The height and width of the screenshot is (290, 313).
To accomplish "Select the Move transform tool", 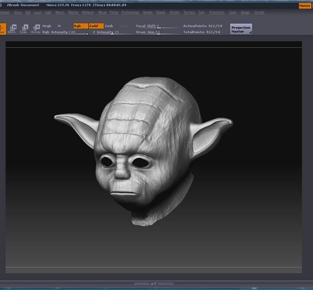I will tap(12, 29).
